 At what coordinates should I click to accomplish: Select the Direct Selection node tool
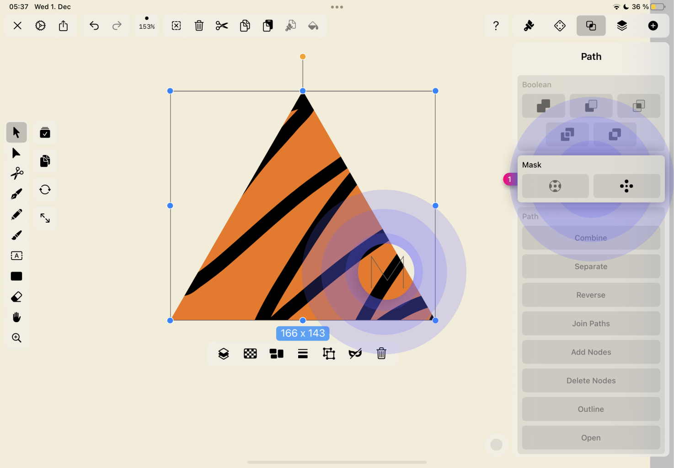click(16, 153)
